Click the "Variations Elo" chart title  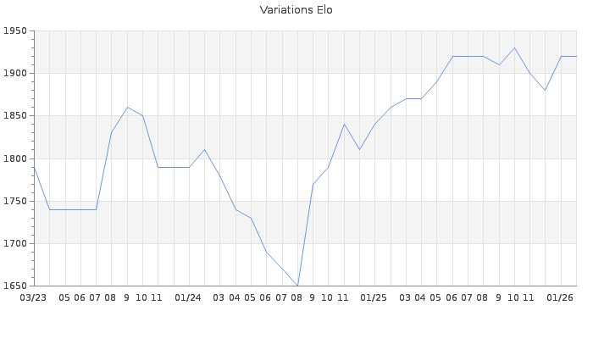pos(296,10)
